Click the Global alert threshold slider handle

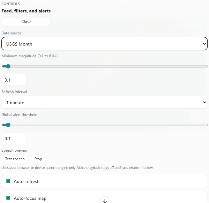tap(8, 125)
